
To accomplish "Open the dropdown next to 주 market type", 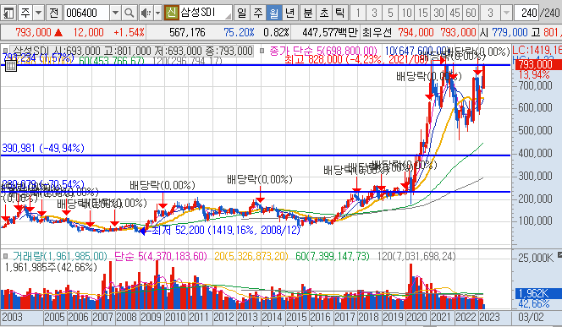I will tap(38, 14).
